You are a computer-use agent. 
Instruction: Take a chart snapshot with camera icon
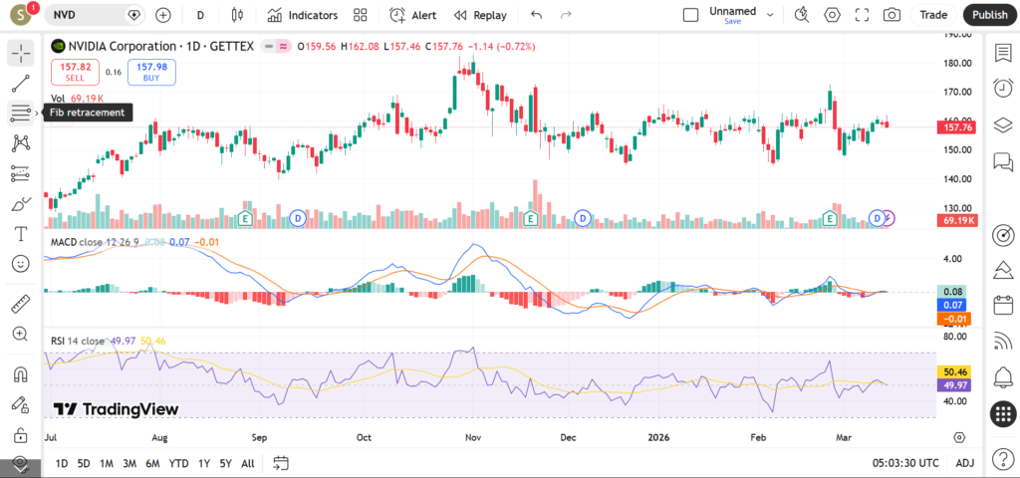(x=892, y=15)
